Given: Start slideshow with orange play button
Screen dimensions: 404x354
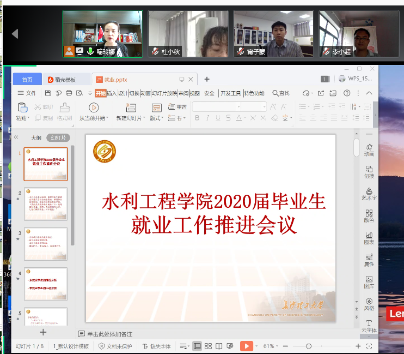Looking at the screenshot, I should [x=247, y=346].
